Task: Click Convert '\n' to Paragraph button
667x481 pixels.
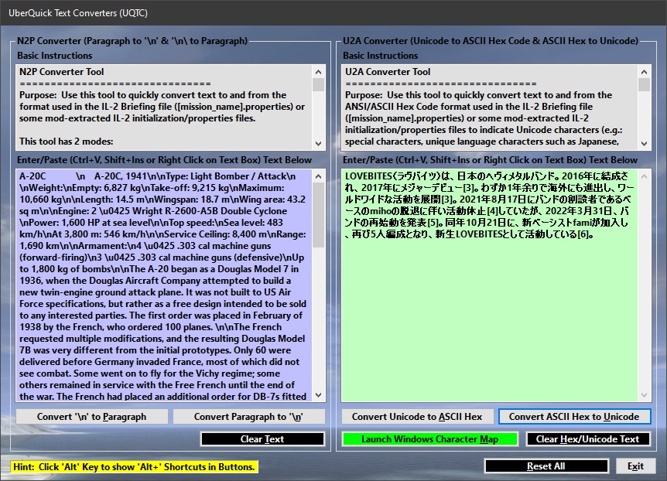Action: click(92, 416)
